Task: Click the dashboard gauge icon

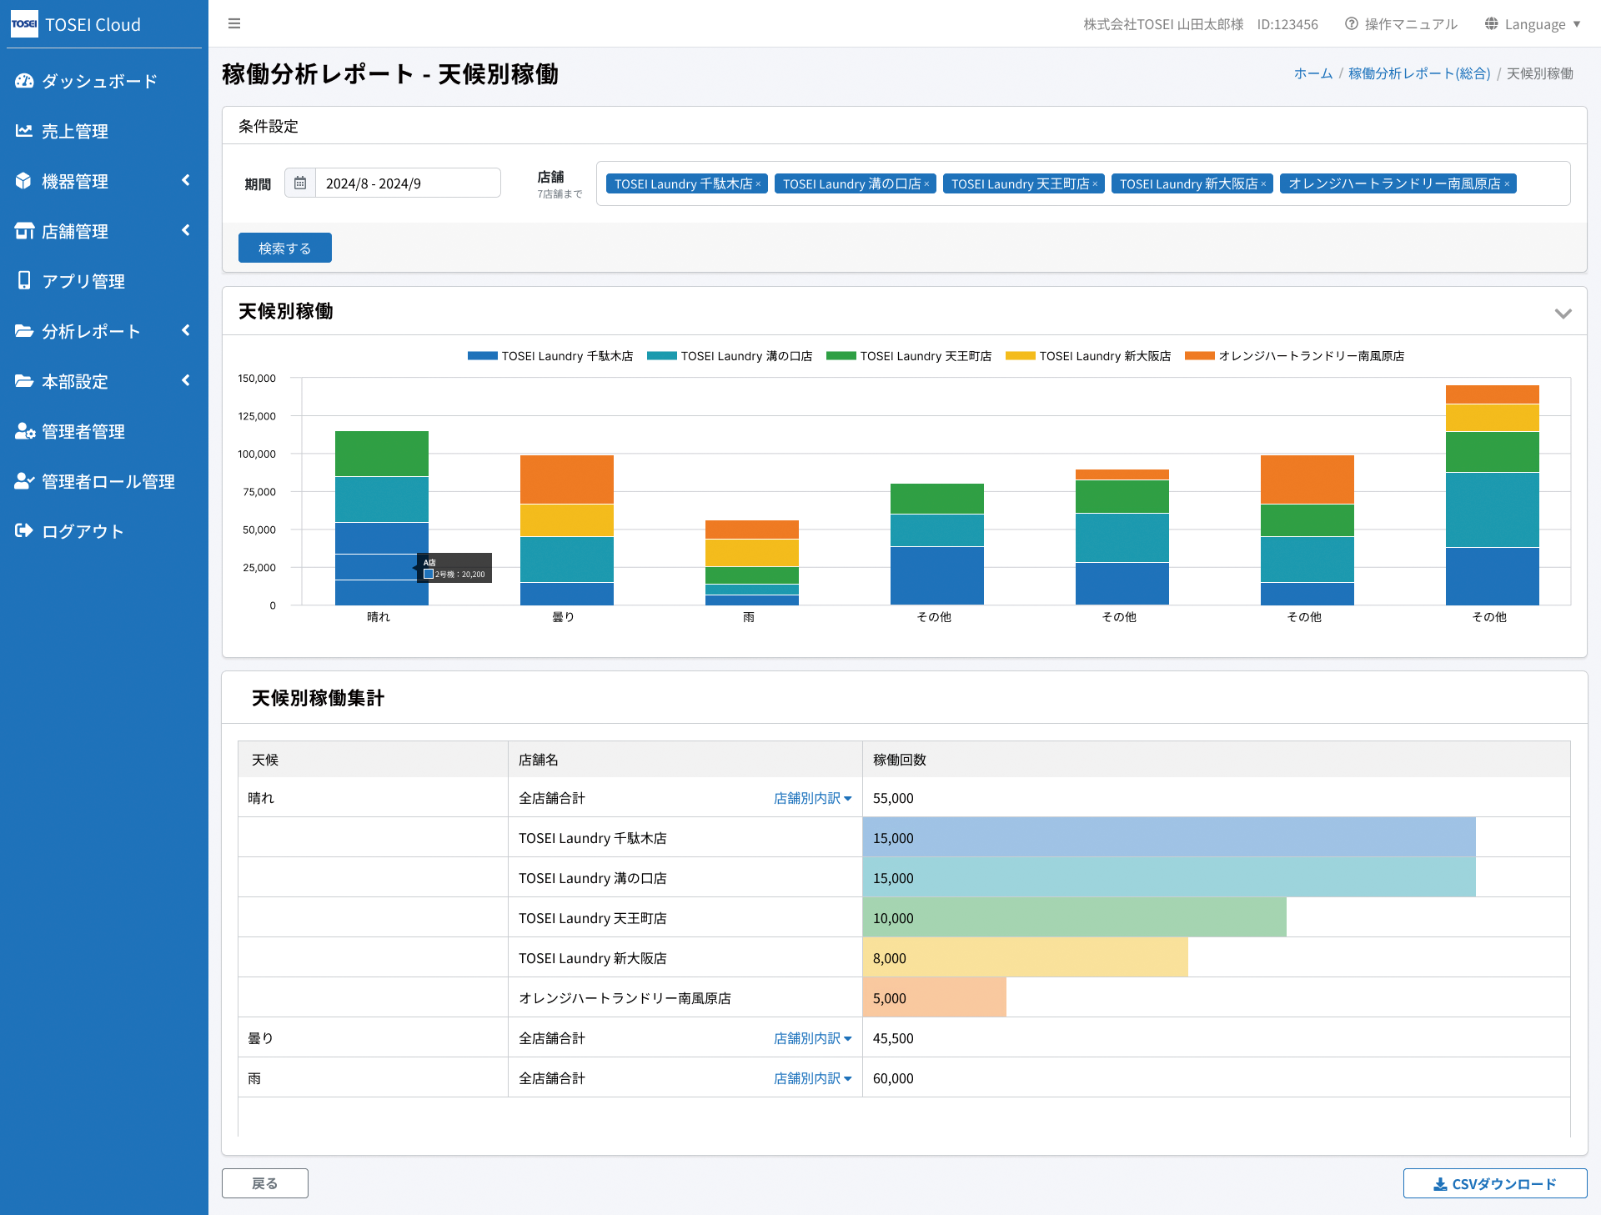Action: (24, 81)
